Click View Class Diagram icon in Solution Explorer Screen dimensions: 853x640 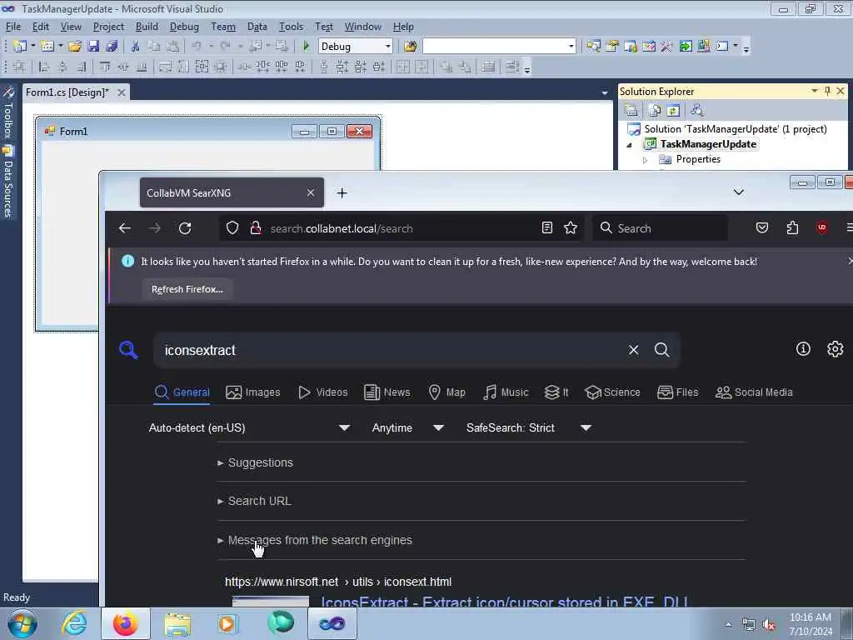pos(697,111)
